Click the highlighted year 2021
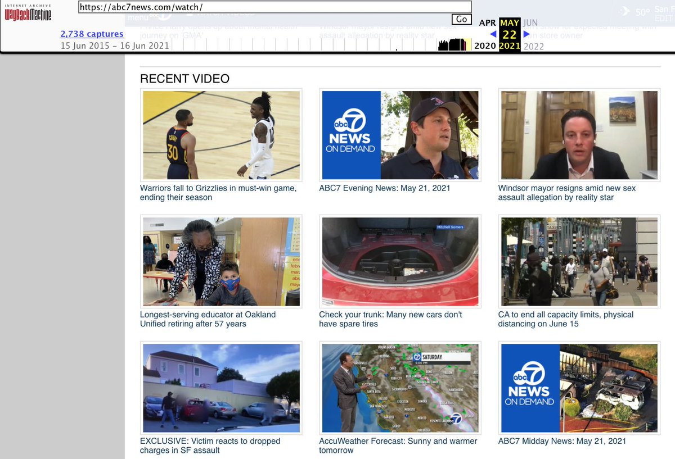Screen dimensions: 675x459 pos(510,46)
